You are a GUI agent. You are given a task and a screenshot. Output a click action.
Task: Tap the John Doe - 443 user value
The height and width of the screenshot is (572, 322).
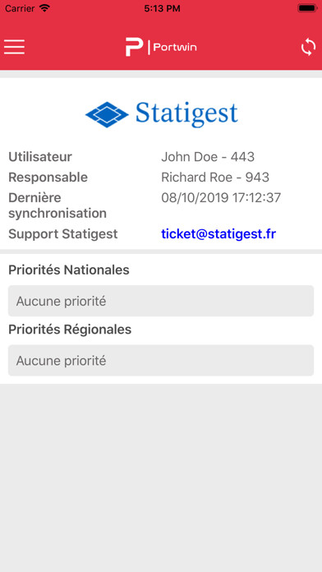click(208, 157)
